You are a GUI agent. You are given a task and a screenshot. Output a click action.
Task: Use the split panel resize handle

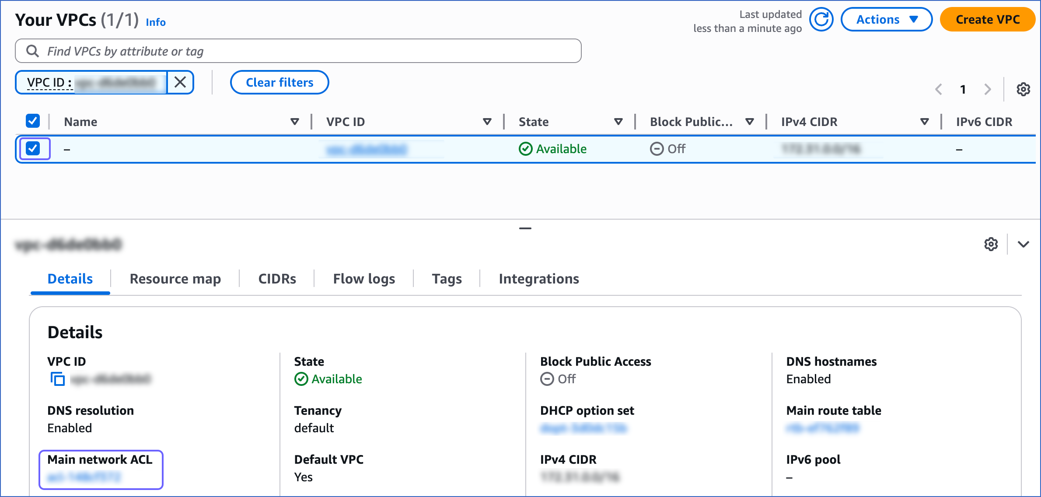coord(525,228)
